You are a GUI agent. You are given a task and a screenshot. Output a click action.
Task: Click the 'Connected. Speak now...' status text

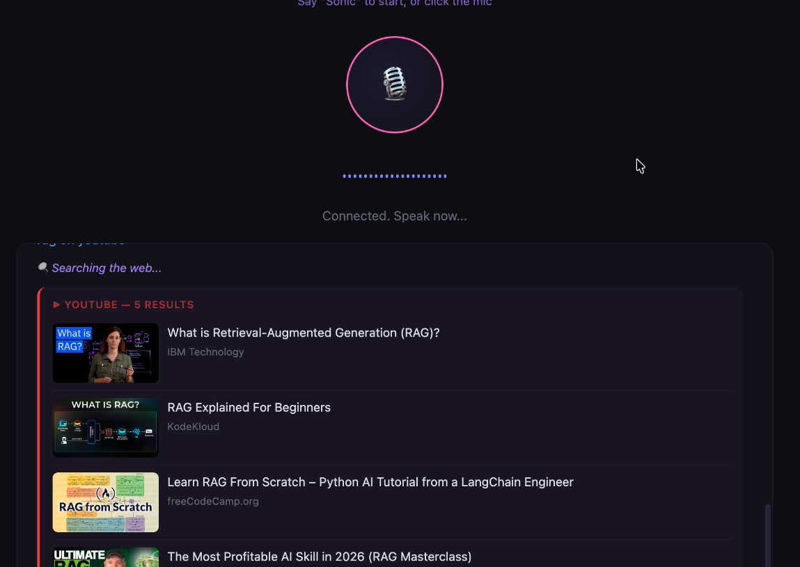(x=394, y=216)
